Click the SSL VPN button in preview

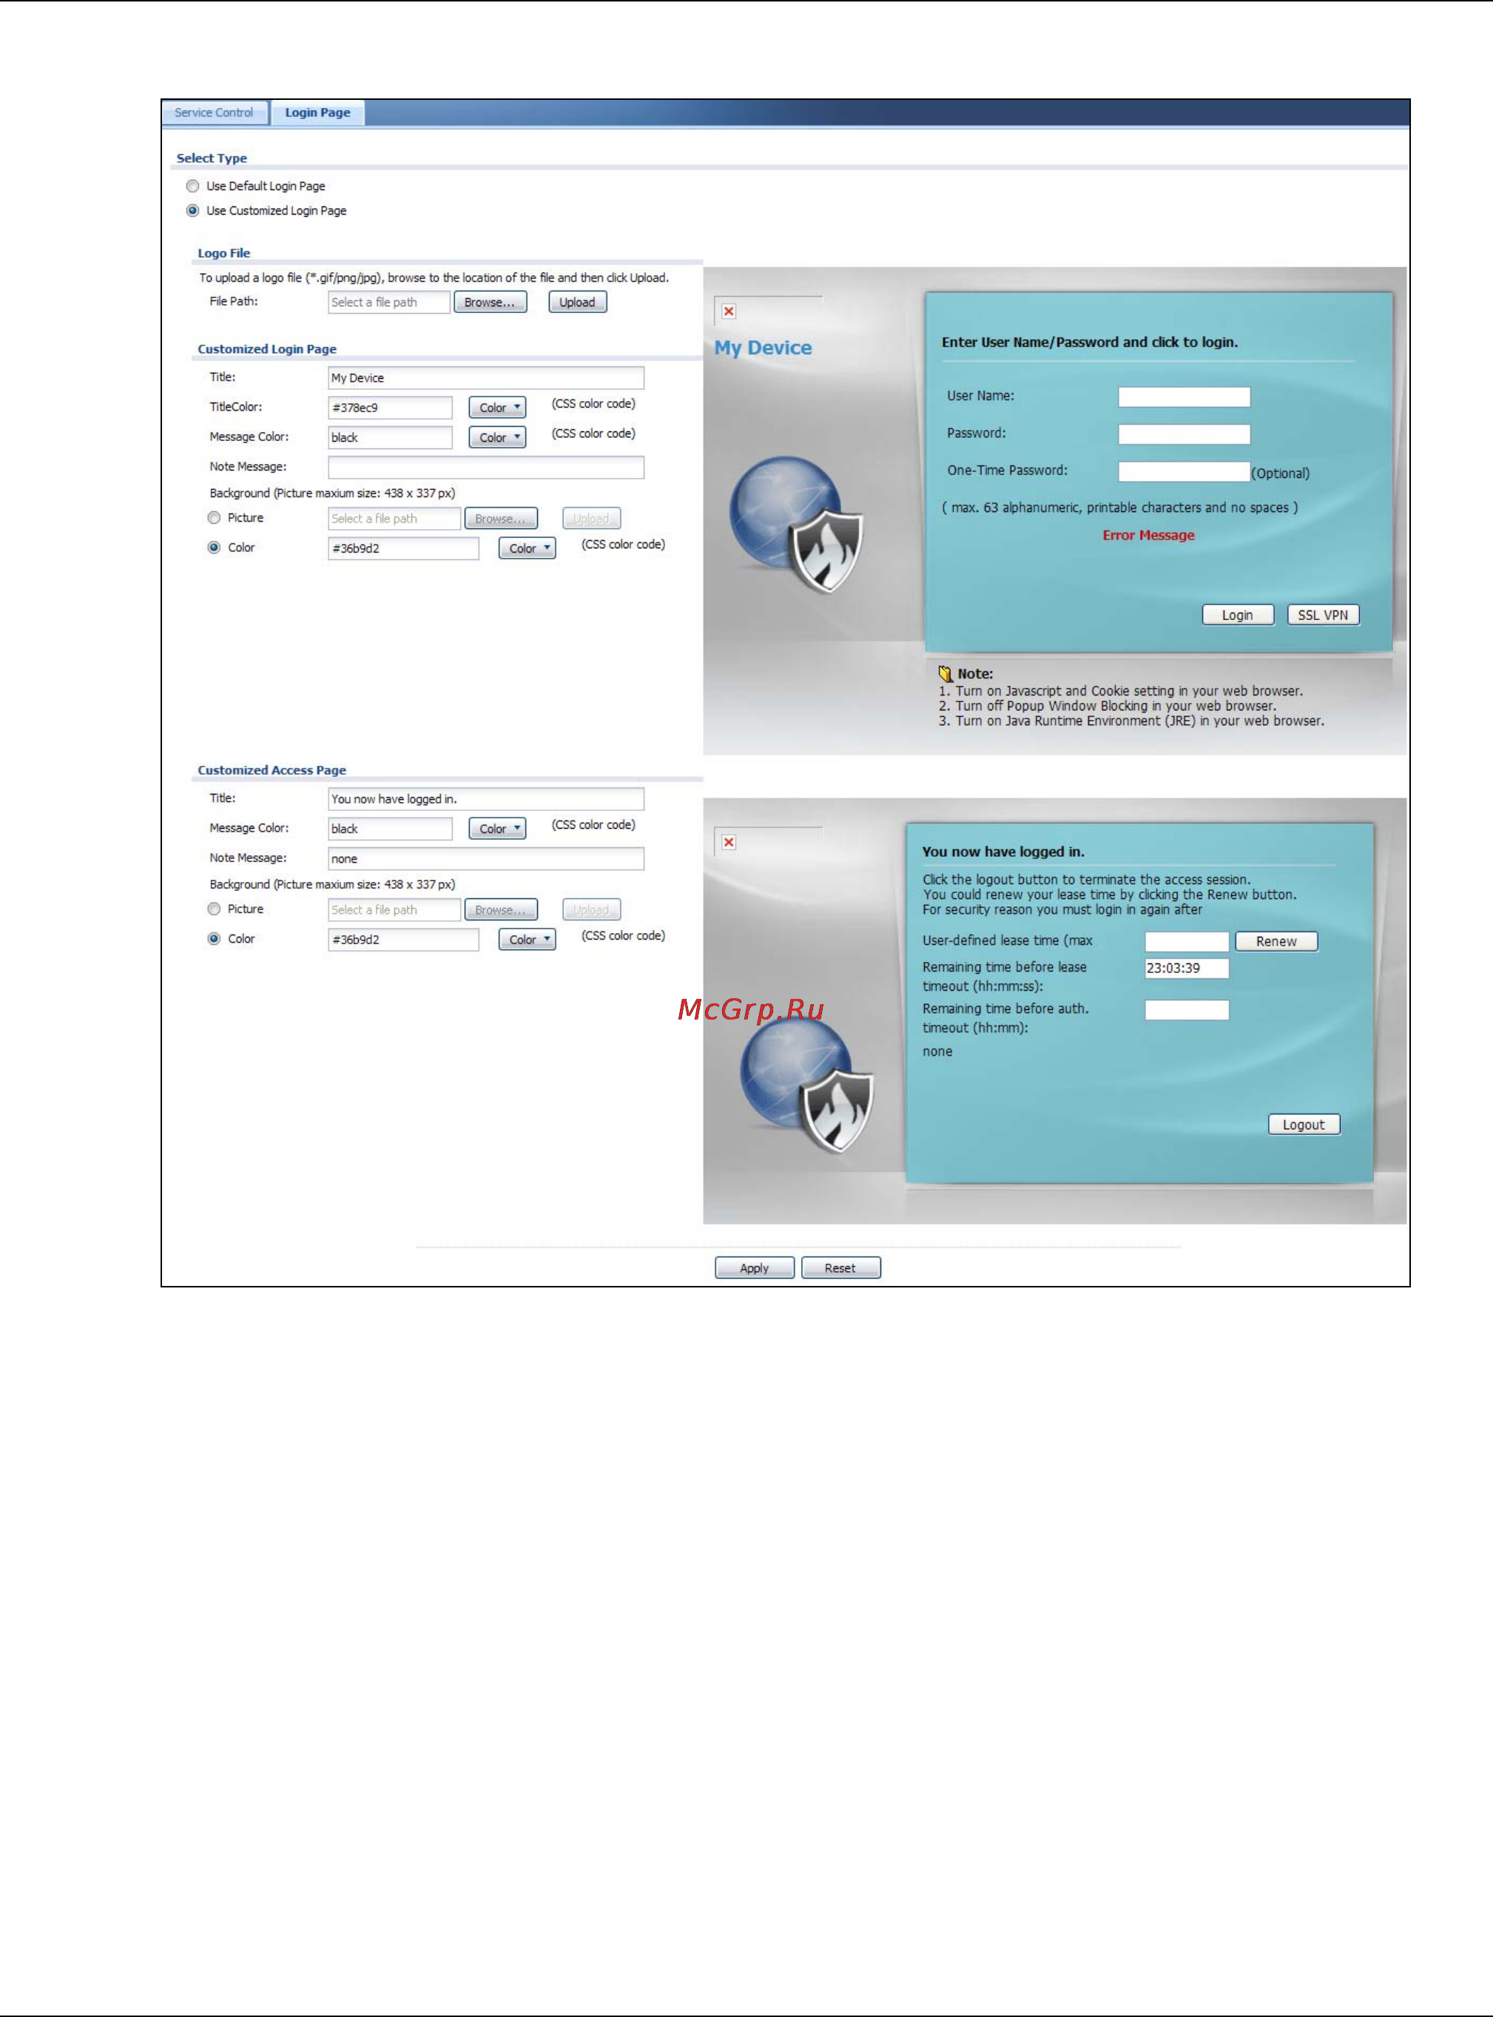coord(1323,616)
